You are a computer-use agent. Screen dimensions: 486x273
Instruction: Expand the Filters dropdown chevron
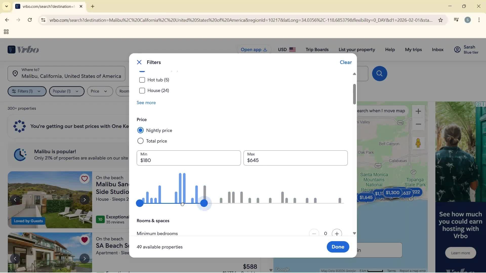(x=39, y=91)
